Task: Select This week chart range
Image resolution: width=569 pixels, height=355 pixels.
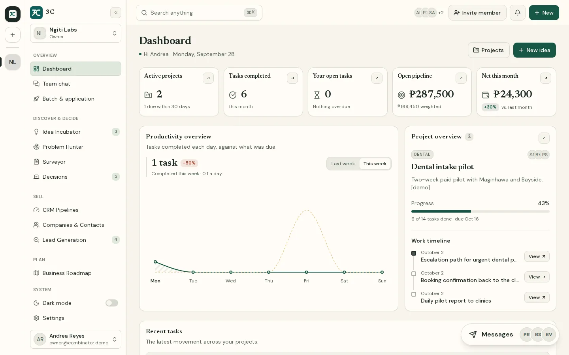Action: [375, 164]
